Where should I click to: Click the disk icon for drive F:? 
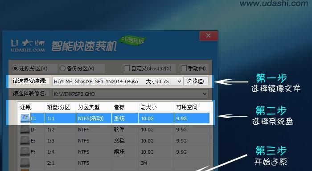pos(25,152)
